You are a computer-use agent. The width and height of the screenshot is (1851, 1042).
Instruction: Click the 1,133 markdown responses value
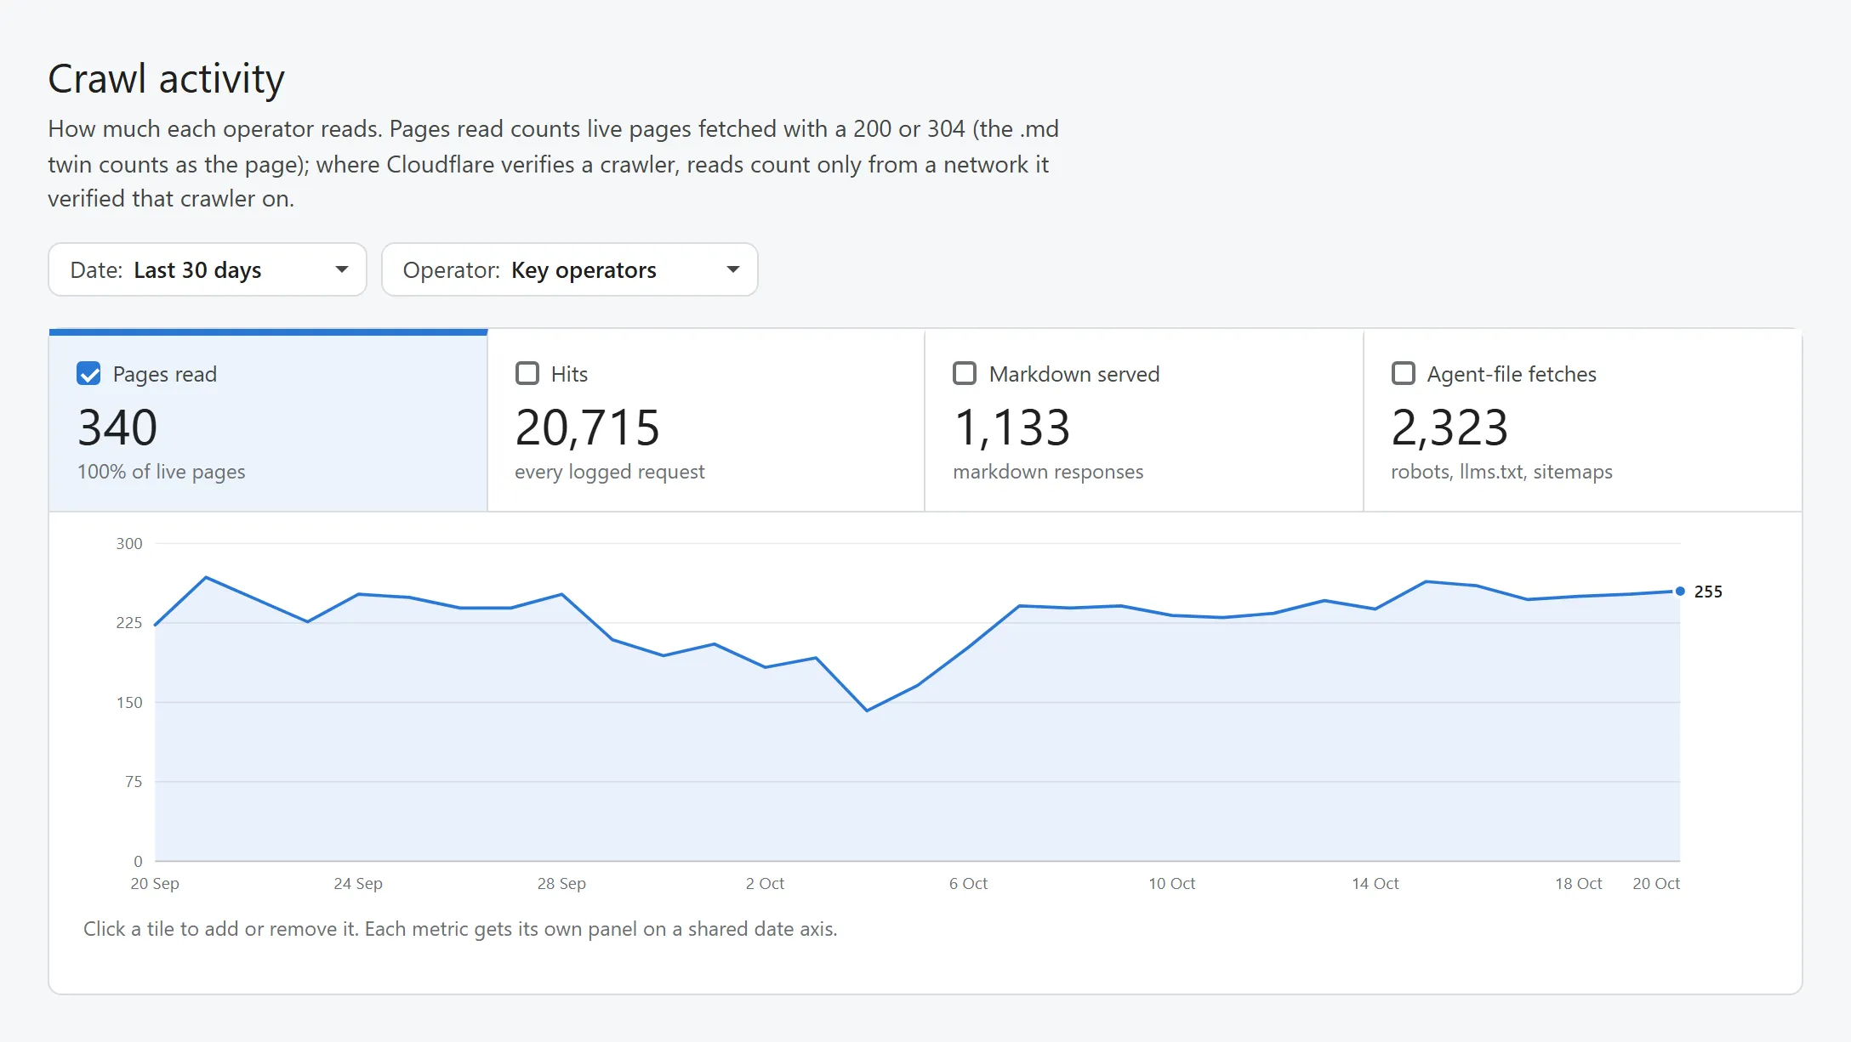pyautogui.click(x=1011, y=428)
